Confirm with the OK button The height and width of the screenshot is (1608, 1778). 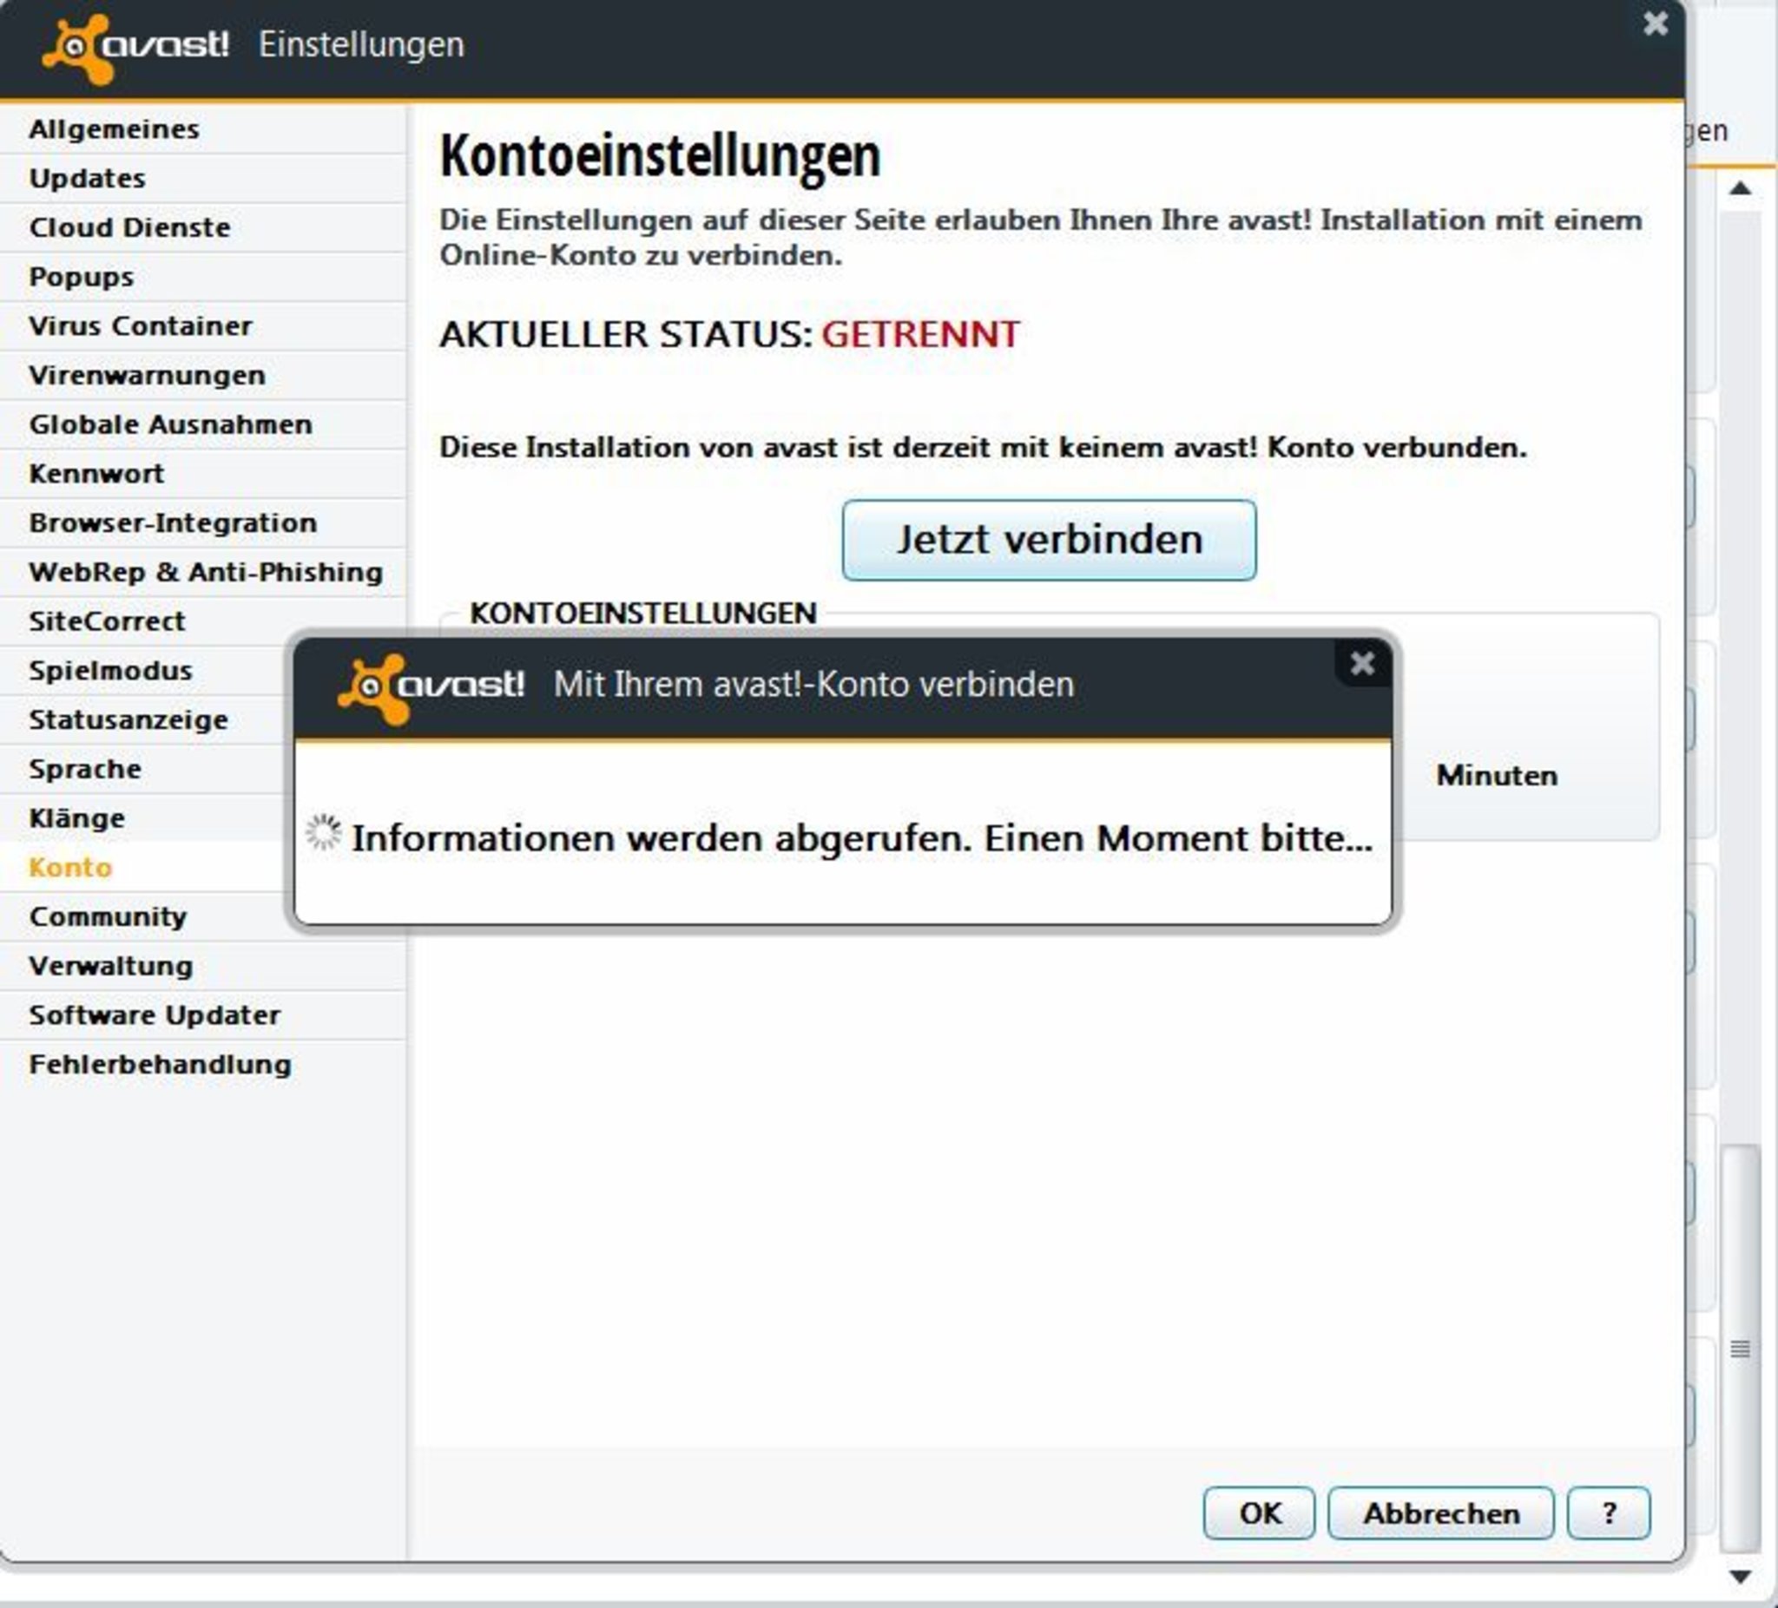(x=1259, y=1513)
